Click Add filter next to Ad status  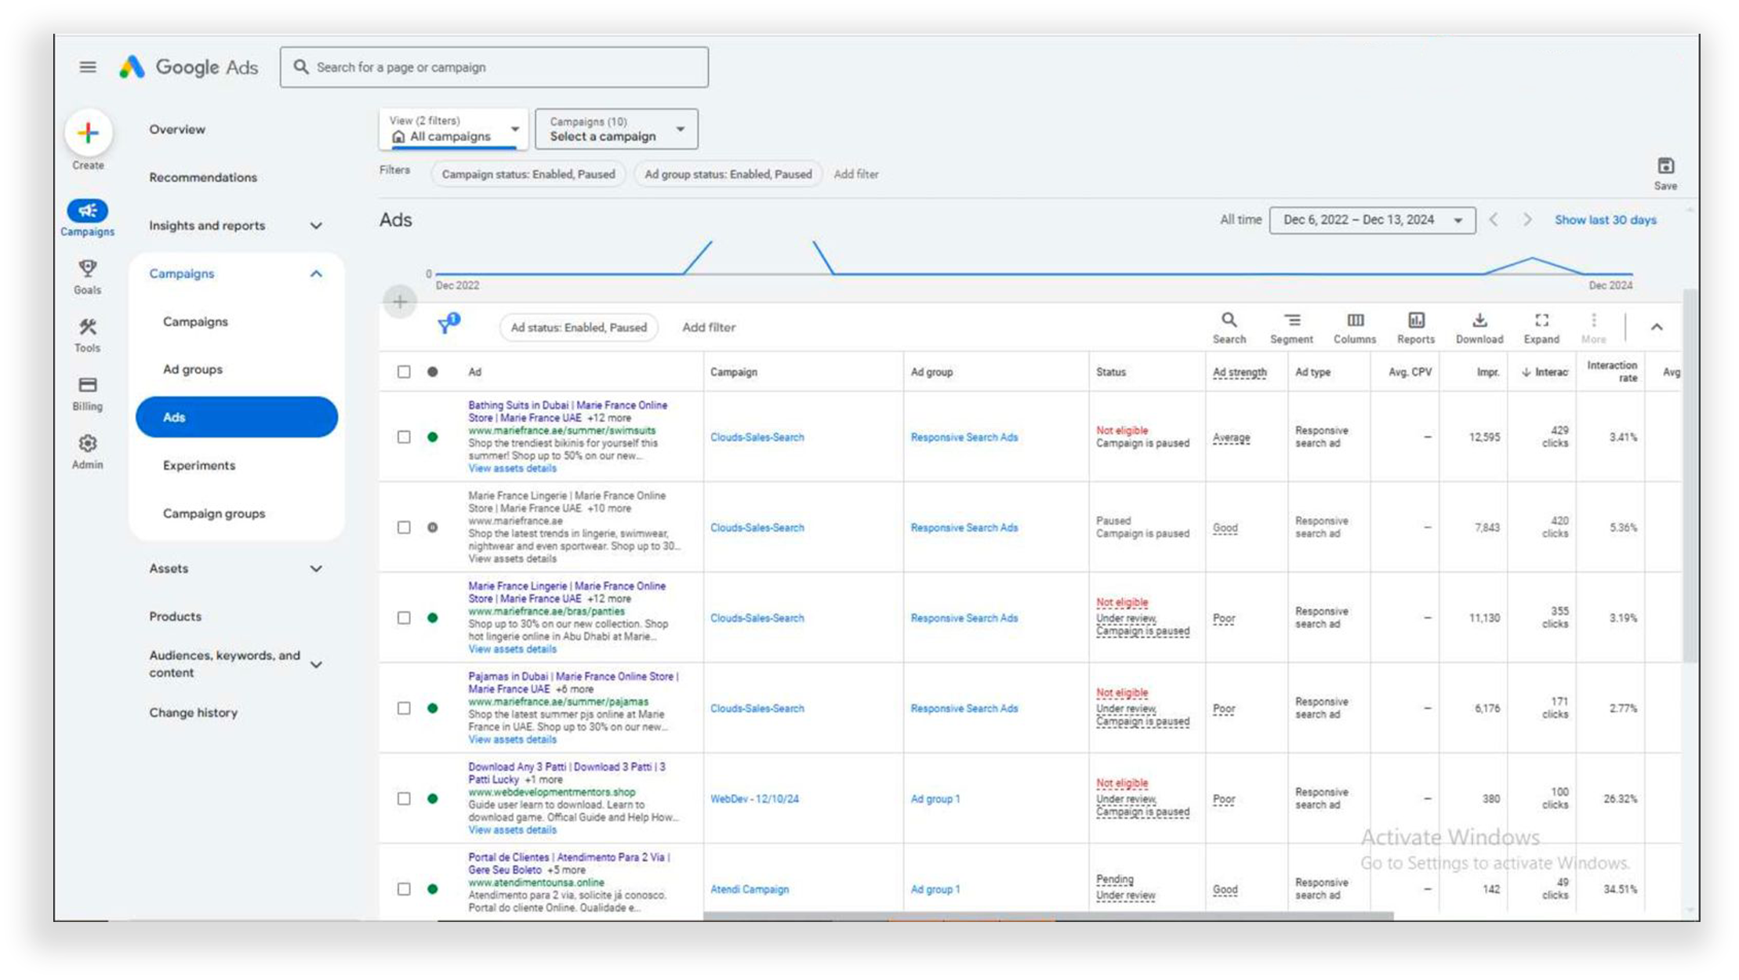709,327
